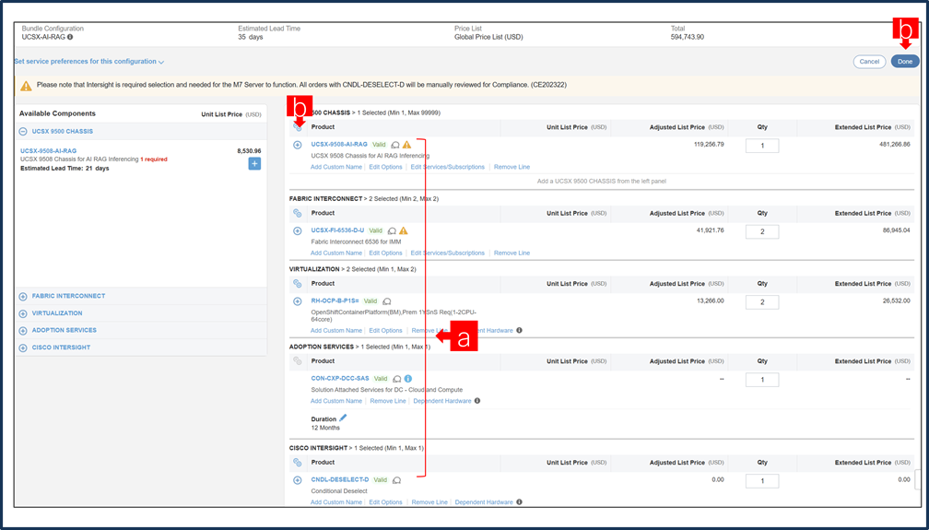Click the expand-all icon in the Fabric Interconnect header
Screen dimensions: 929x530
click(298, 214)
